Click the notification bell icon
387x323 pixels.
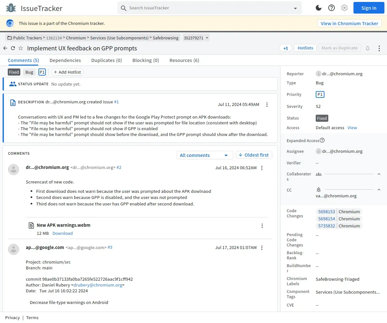pos(368,48)
